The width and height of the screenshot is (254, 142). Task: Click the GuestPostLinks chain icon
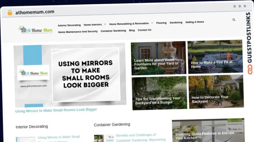[248, 69]
